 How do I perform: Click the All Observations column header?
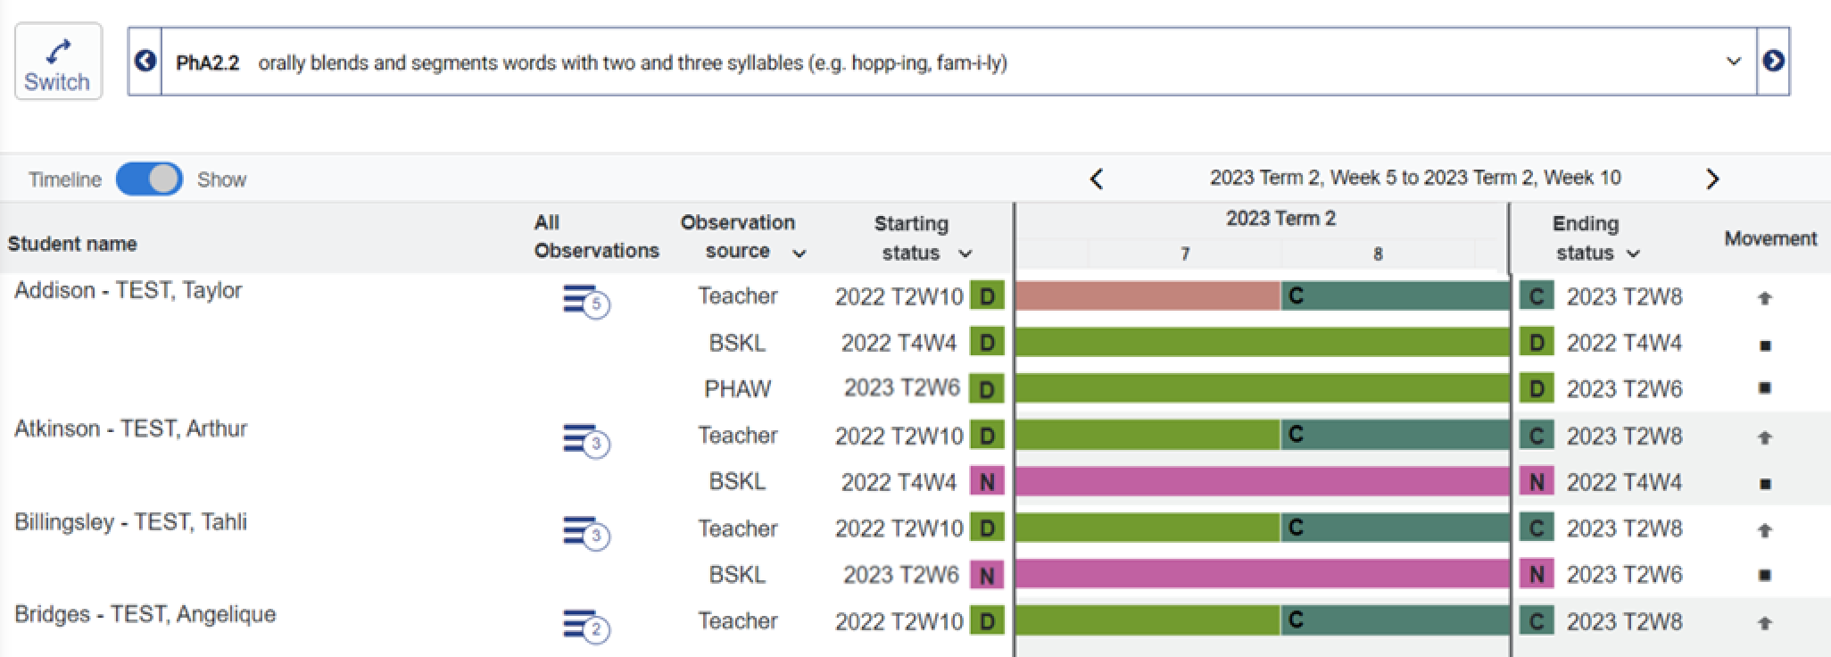click(596, 237)
